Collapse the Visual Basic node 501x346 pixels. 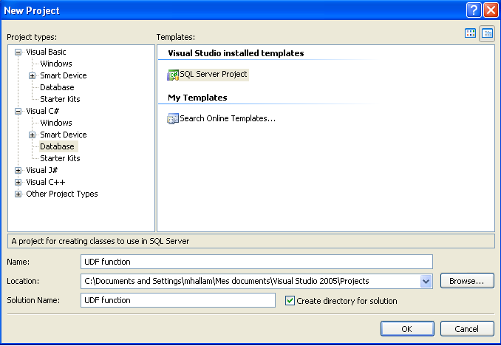(x=18, y=52)
